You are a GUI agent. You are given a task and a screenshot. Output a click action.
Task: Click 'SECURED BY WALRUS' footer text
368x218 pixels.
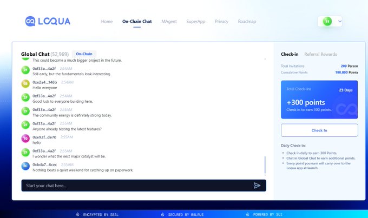186,214
